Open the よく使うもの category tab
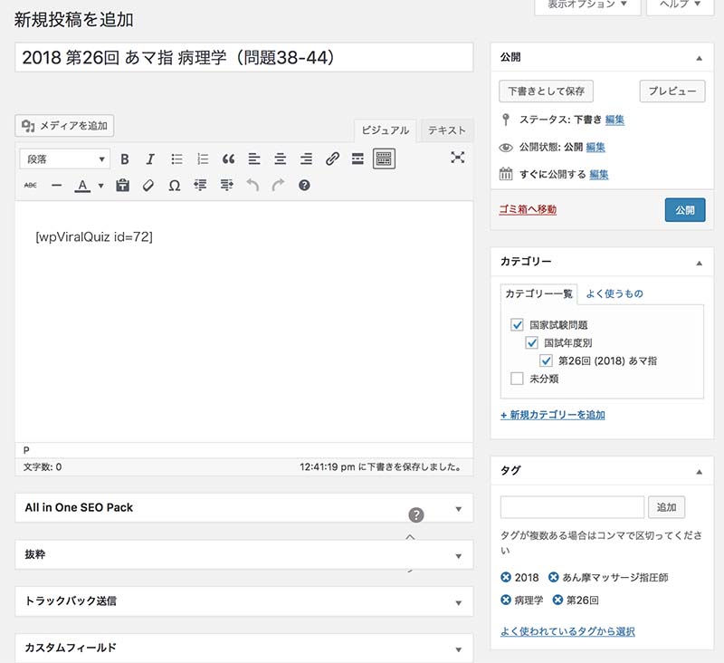Image resolution: width=724 pixels, height=663 pixels. coord(614,293)
